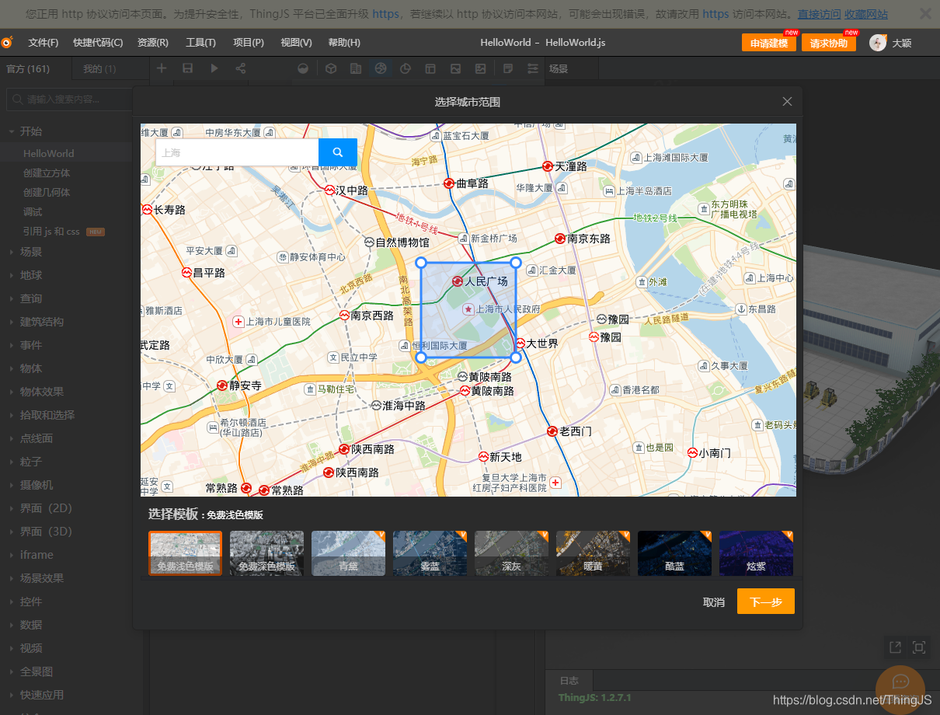The width and height of the screenshot is (940, 715).
Task: Open the 文件(F) menu
Action: click(44, 43)
